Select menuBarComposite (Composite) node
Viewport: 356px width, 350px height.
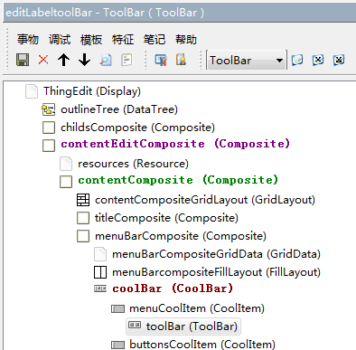click(181, 236)
